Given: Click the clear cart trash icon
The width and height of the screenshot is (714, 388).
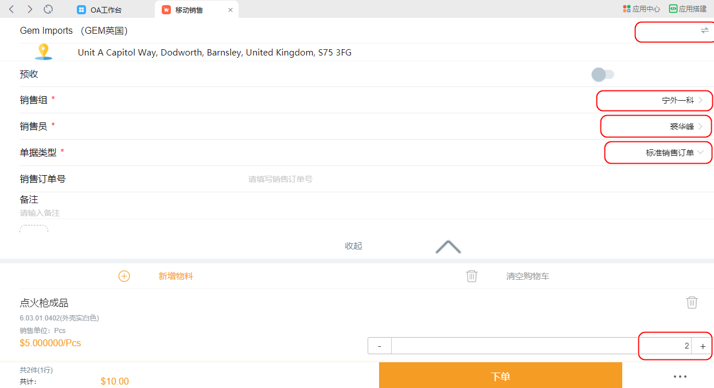Looking at the screenshot, I should click(x=471, y=276).
